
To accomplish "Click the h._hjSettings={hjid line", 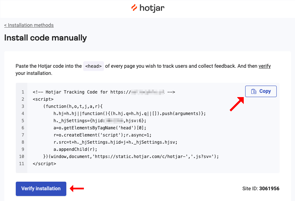I will 100,120.
